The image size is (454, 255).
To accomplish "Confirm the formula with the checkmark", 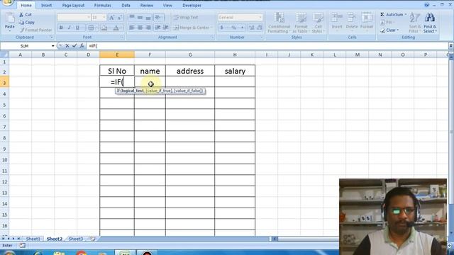I will (74, 45).
